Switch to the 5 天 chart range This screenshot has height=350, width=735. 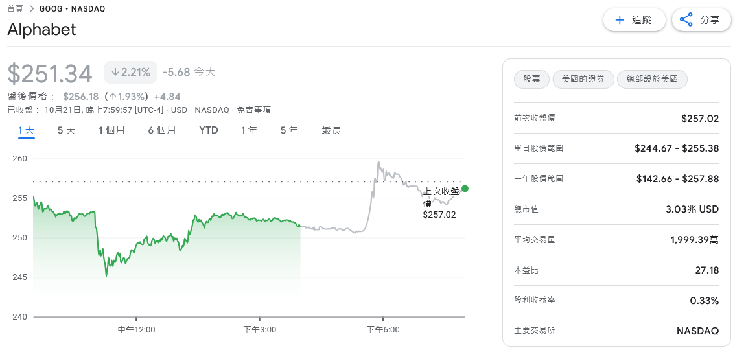click(x=66, y=130)
